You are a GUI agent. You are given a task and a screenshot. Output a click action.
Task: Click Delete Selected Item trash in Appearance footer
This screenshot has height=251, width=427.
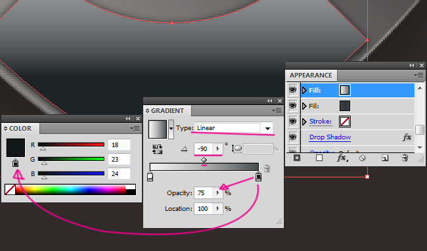pos(405,158)
